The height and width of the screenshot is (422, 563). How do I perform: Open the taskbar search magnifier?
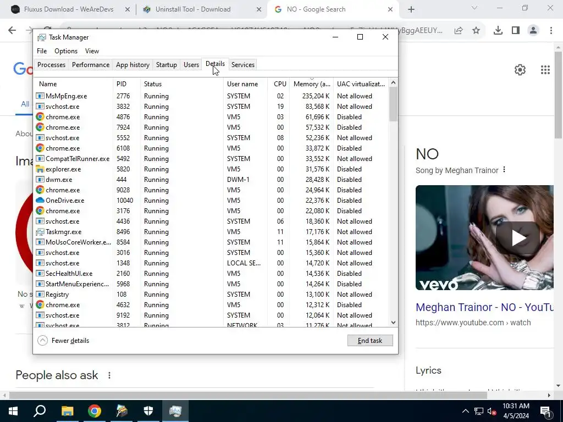coord(40,411)
